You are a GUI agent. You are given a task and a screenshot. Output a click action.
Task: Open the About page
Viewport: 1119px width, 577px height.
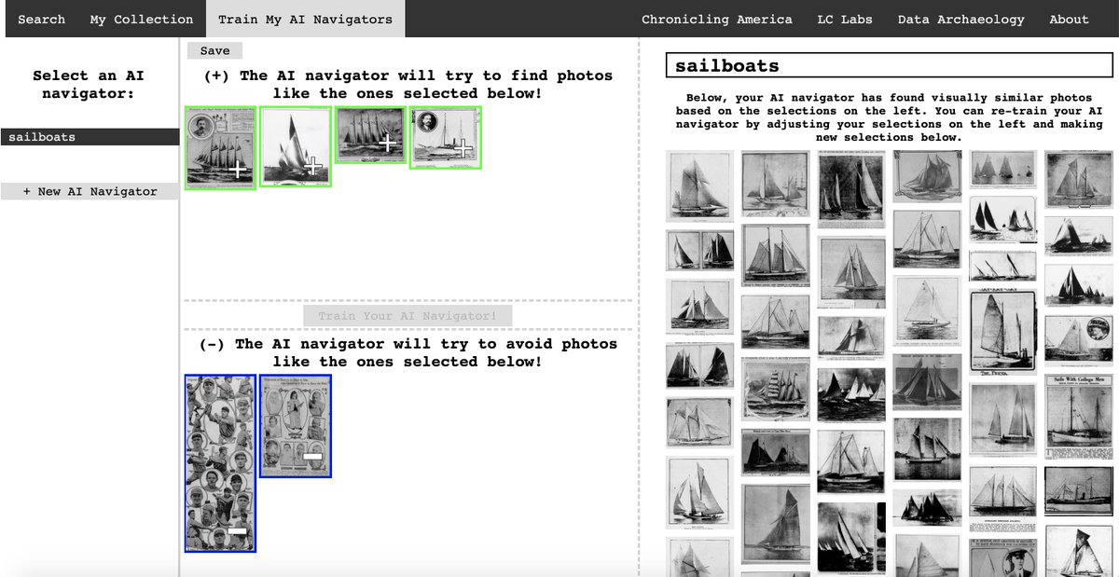pyautogui.click(x=1069, y=19)
